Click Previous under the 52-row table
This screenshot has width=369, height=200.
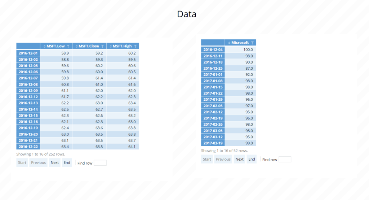point(223,159)
